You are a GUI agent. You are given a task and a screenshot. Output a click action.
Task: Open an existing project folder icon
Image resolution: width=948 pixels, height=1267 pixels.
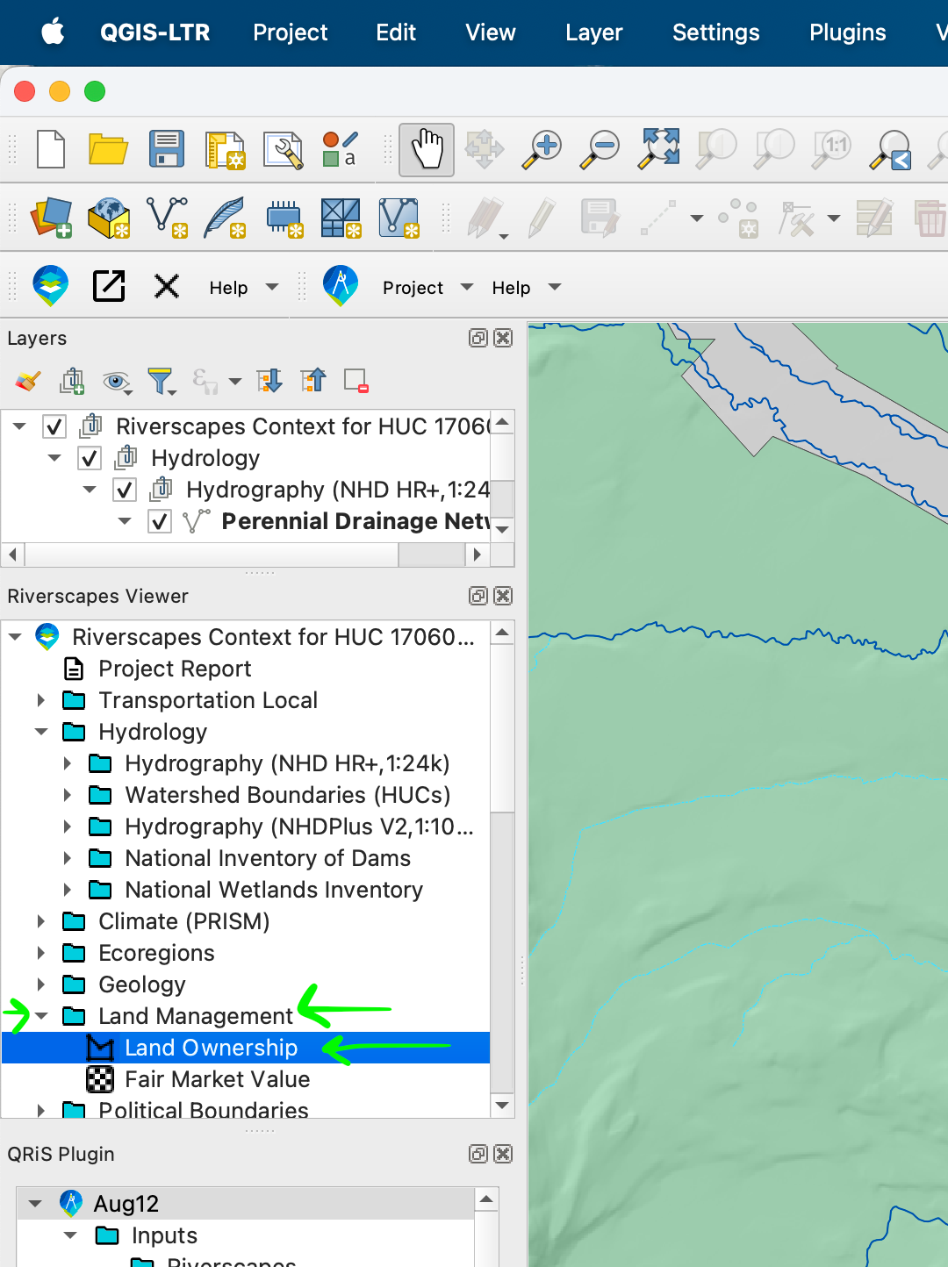tap(108, 148)
